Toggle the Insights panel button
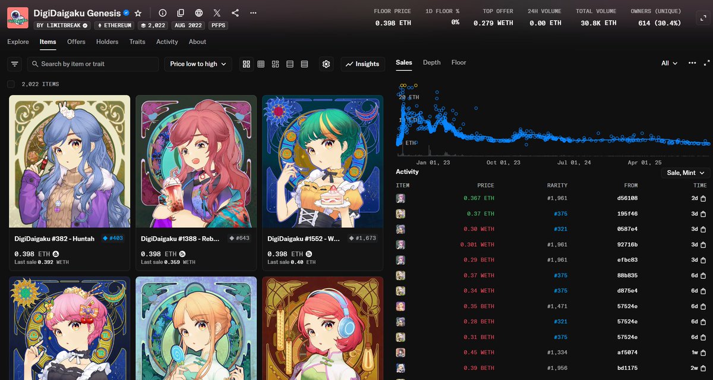 (362, 64)
